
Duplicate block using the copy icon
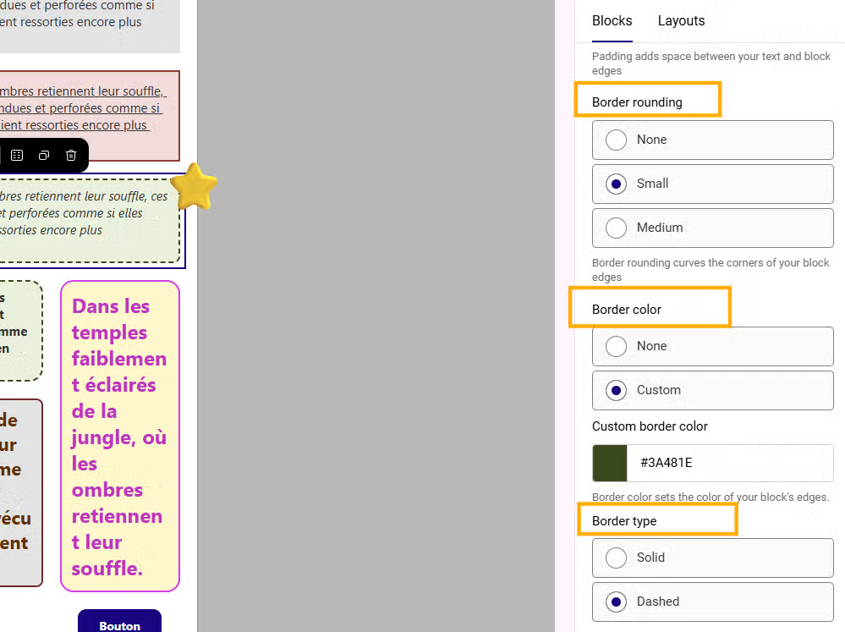pyautogui.click(x=44, y=156)
